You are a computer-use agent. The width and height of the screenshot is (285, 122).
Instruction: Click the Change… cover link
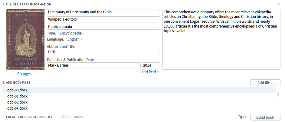click(x=25, y=74)
